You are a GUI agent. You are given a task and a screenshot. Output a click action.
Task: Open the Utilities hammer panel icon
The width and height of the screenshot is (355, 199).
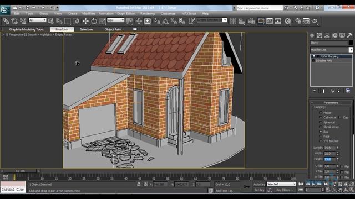click(349, 35)
